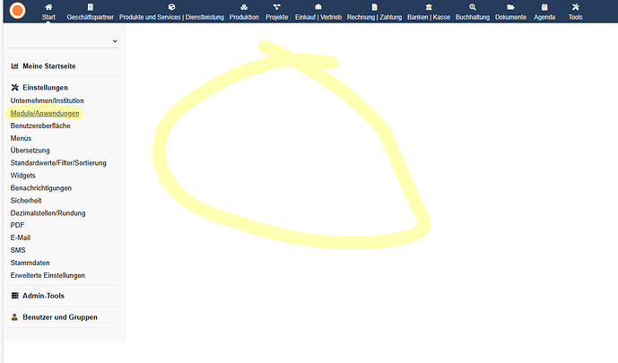Select the Einkauf | Vertrieb menu label
The height and width of the screenshot is (363, 618).
click(x=318, y=17)
